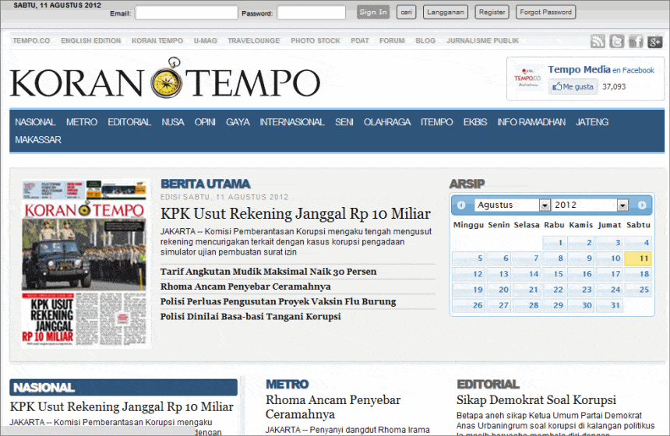Open U-MAG top link
This screenshot has height=436, width=670.
(x=205, y=40)
